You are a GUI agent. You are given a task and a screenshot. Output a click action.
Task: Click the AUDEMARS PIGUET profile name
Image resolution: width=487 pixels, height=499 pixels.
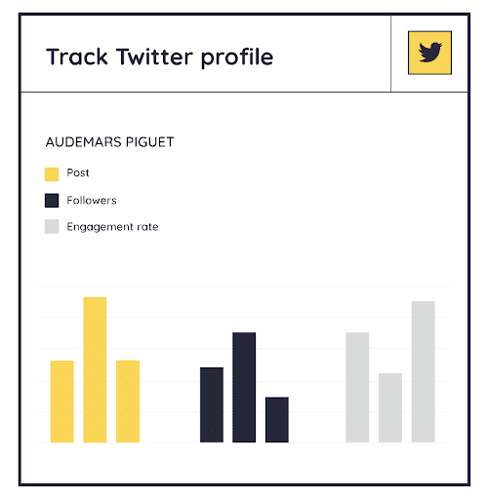[x=109, y=142]
